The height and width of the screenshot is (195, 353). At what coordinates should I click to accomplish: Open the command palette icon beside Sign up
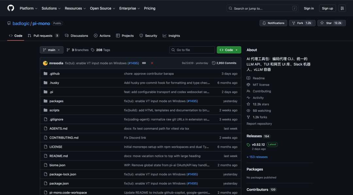342,8
